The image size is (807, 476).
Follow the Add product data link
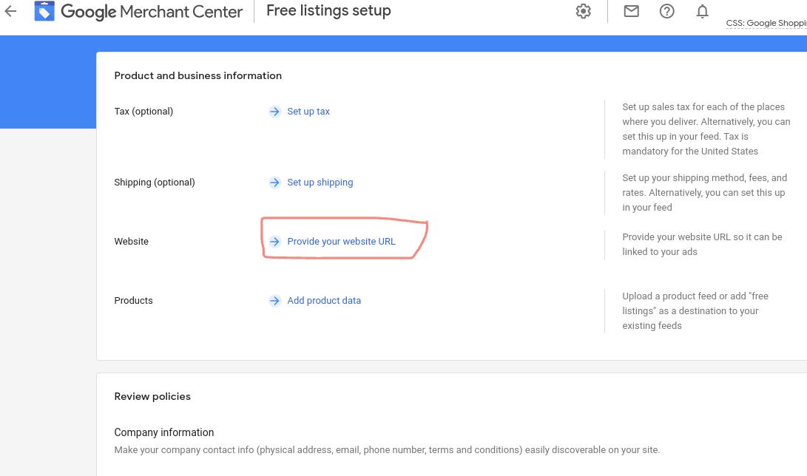click(324, 301)
